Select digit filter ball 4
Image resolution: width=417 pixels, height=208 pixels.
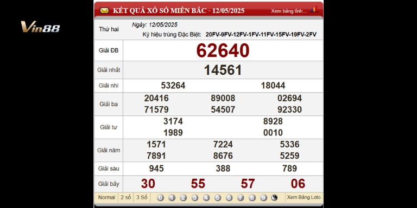tap(206, 198)
